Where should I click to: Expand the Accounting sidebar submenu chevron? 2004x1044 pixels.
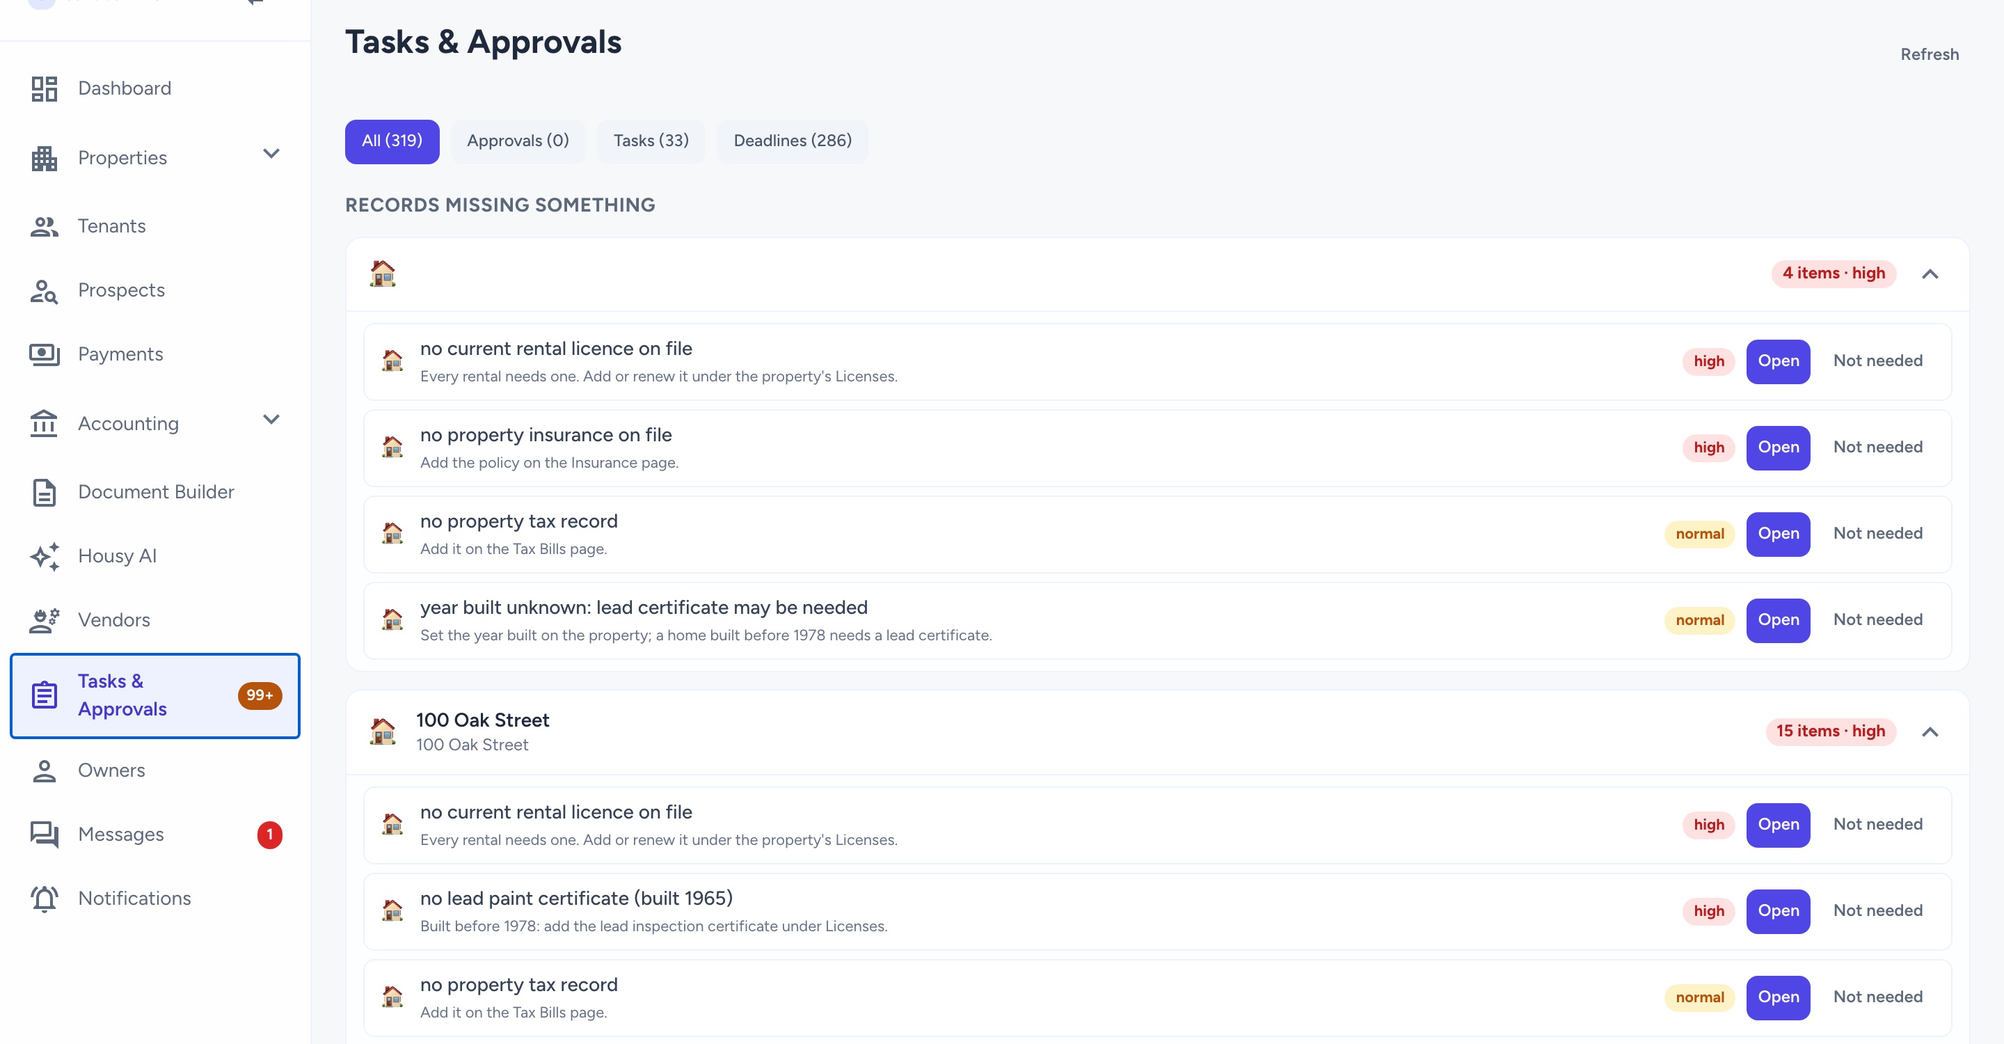coord(271,420)
